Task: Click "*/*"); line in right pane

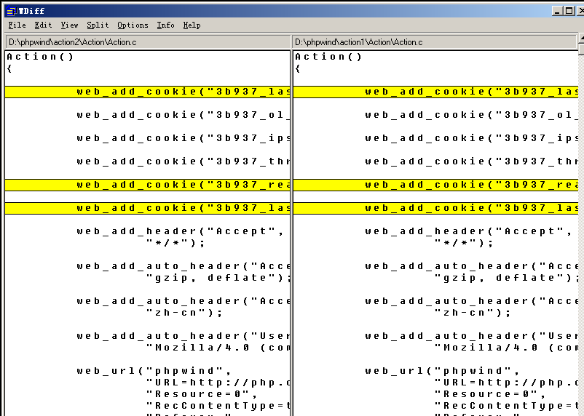Action: pyautogui.click(x=464, y=243)
